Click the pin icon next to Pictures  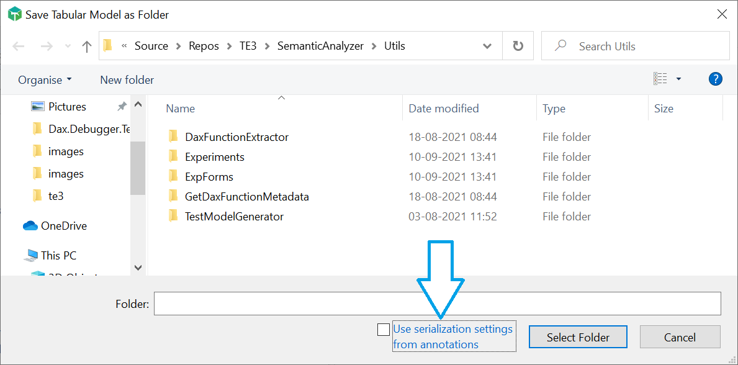click(122, 106)
